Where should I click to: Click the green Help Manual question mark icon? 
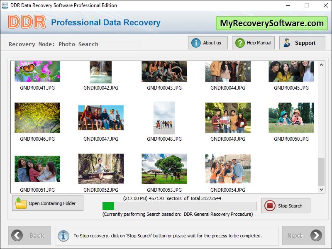(239, 42)
